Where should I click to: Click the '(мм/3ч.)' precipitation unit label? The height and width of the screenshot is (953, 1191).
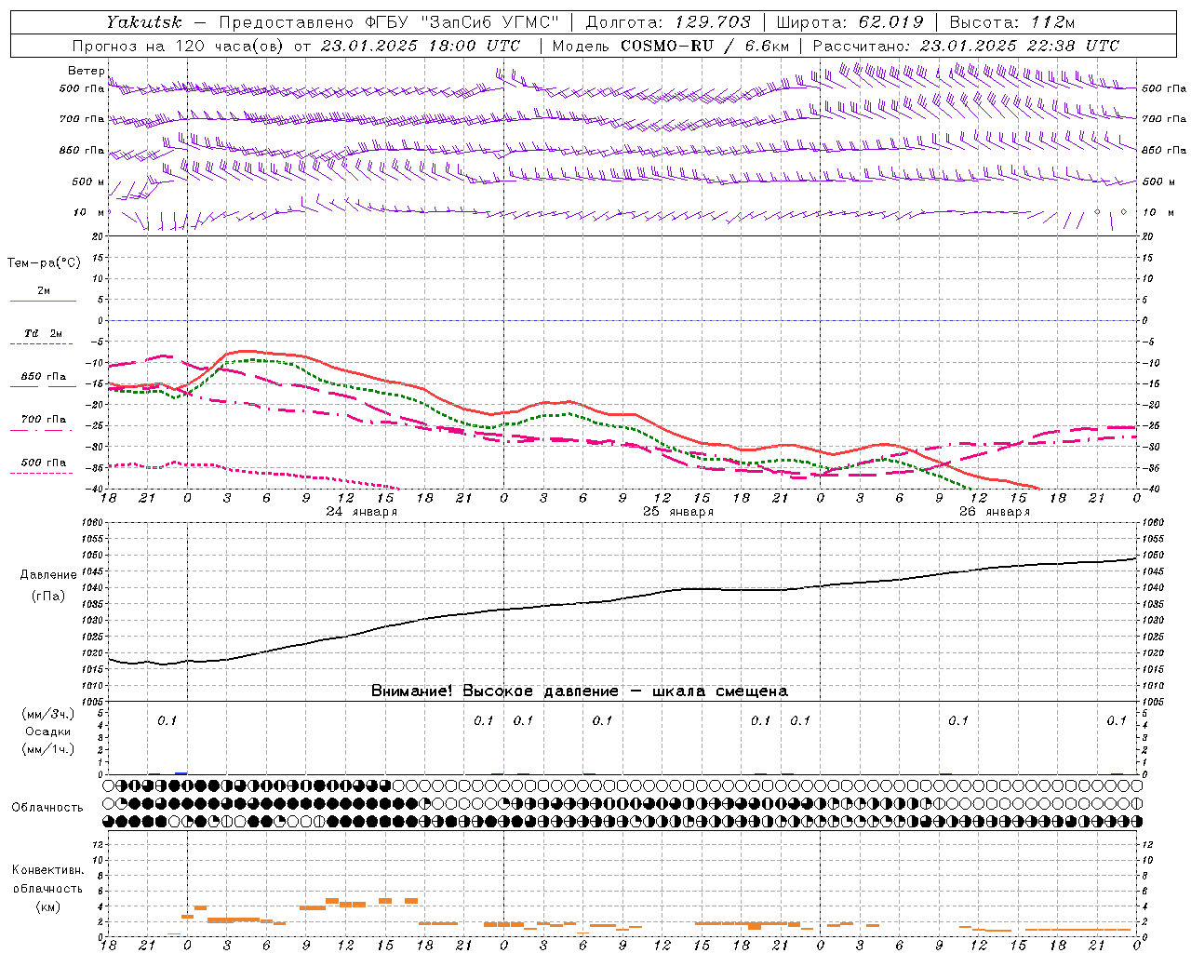tap(48, 714)
